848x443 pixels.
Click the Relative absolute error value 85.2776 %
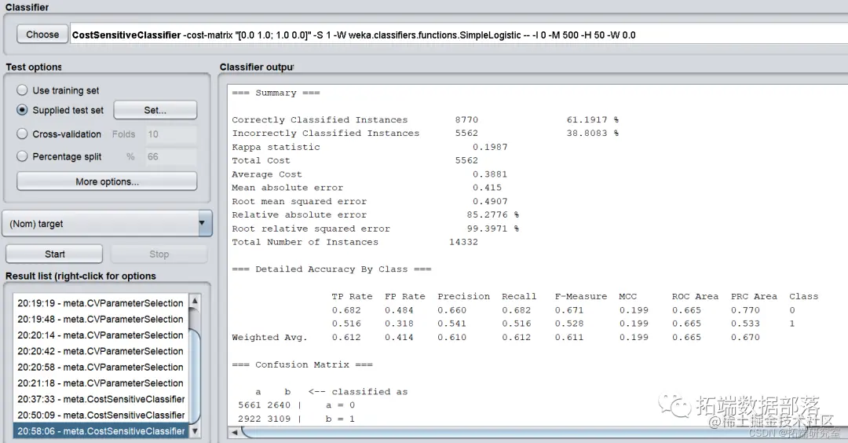[x=492, y=214]
